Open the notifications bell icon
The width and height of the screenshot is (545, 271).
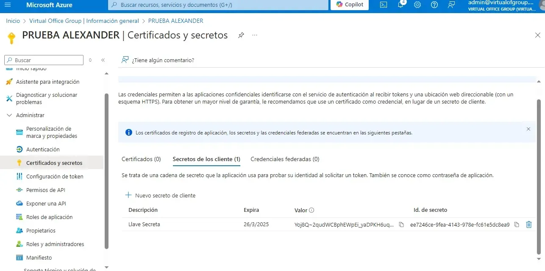pos(400,5)
